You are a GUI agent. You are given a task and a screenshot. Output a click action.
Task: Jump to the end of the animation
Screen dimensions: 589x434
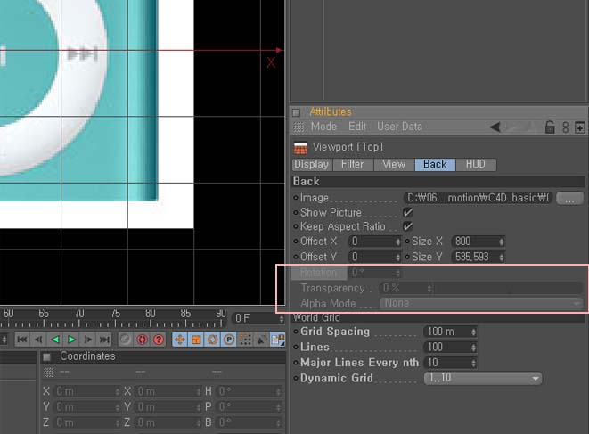(x=104, y=340)
